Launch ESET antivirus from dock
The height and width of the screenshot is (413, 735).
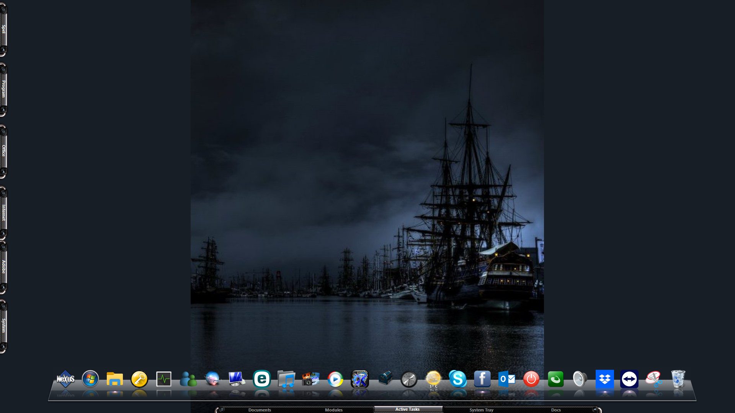coord(262,379)
